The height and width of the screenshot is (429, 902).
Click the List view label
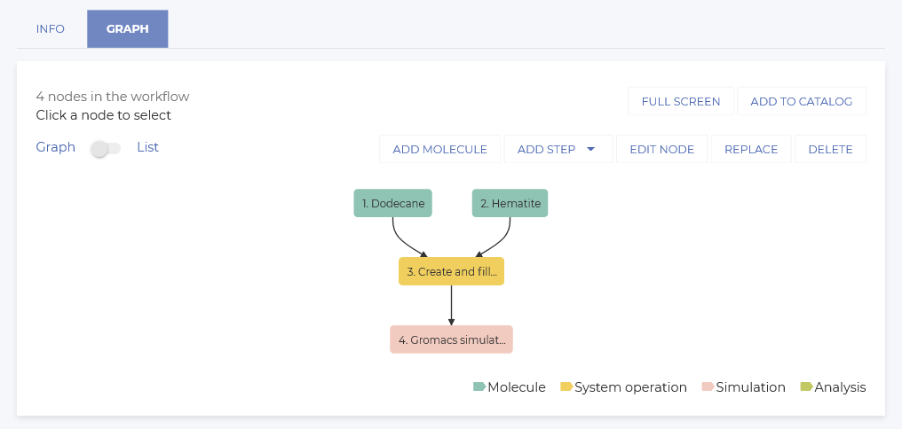[147, 147]
